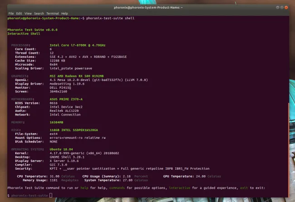
Task: Click the green "exit" keyword in prompt line
Action: tap(244, 188)
